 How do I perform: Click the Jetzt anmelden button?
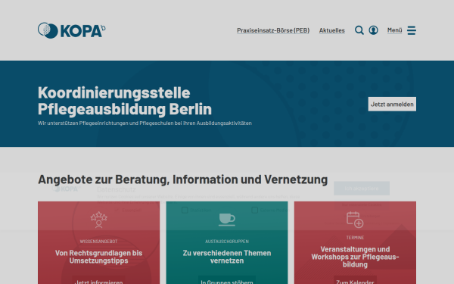click(392, 104)
